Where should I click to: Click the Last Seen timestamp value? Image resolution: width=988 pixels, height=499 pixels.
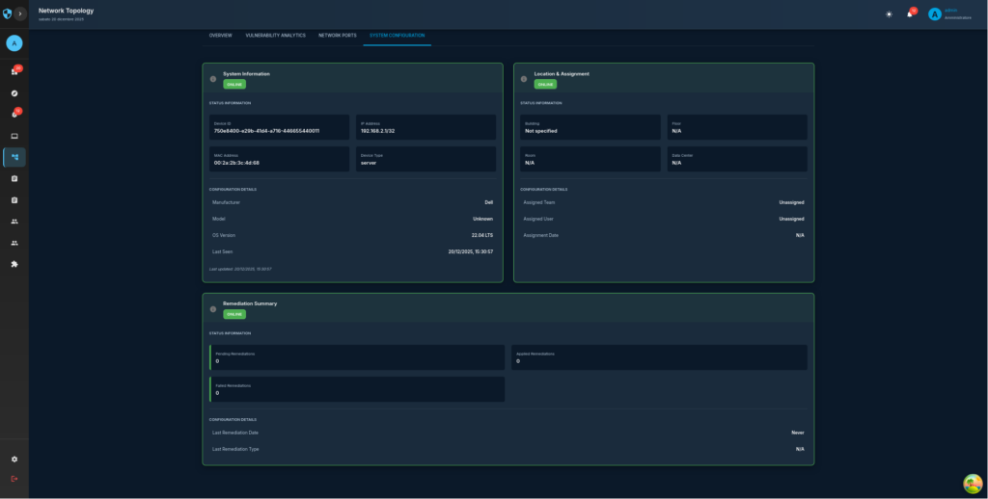[x=471, y=251]
